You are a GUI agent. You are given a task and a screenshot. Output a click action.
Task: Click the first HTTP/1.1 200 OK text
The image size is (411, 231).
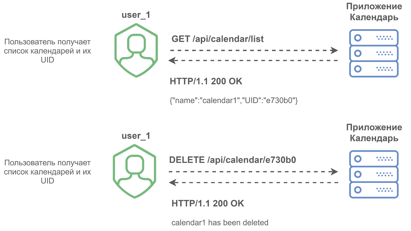pyautogui.click(x=206, y=81)
